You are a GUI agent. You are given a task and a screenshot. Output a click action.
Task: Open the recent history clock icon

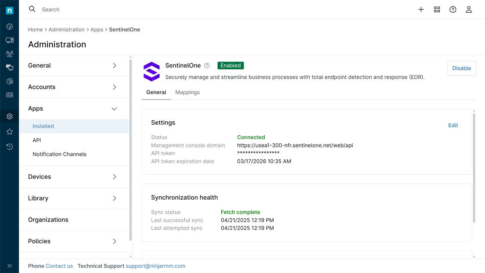9,147
